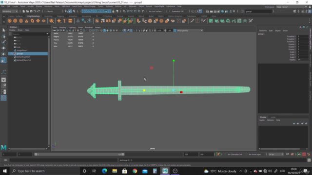This screenshot has width=312, height=175.
Task: Activate the Move tool in toolbox
Action: (3, 48)
